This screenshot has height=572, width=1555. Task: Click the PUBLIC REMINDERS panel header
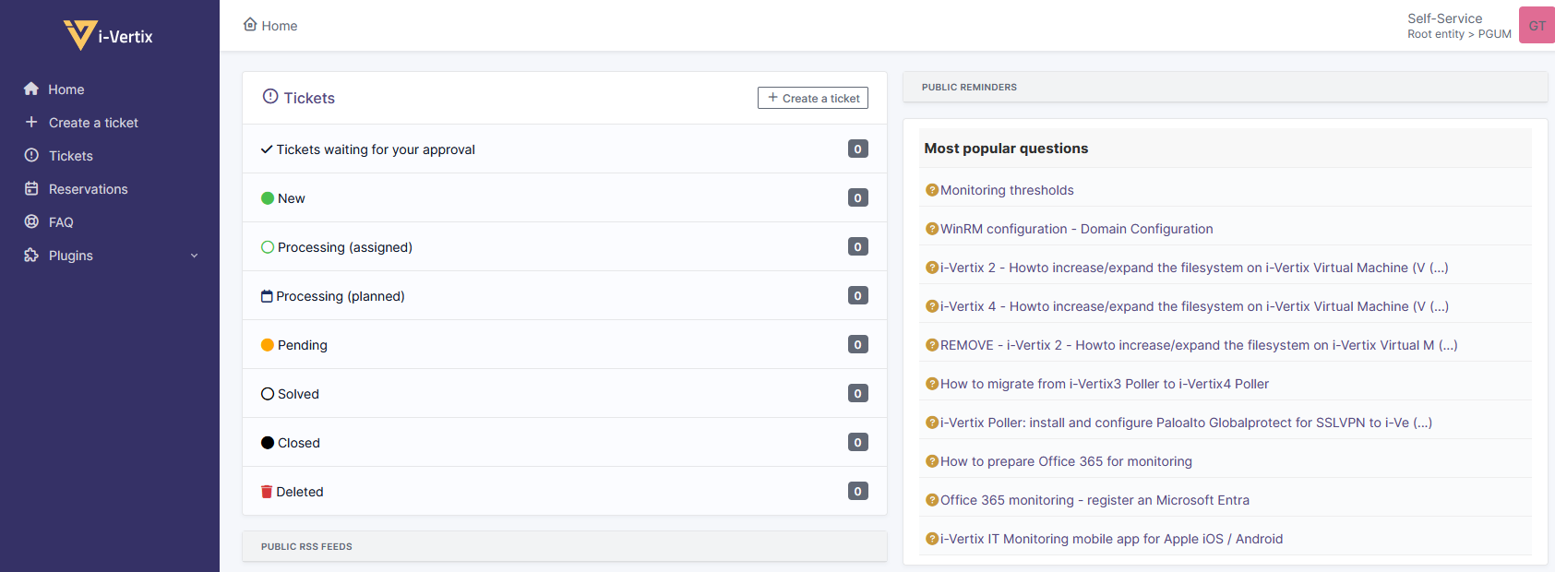[1225, 87]
